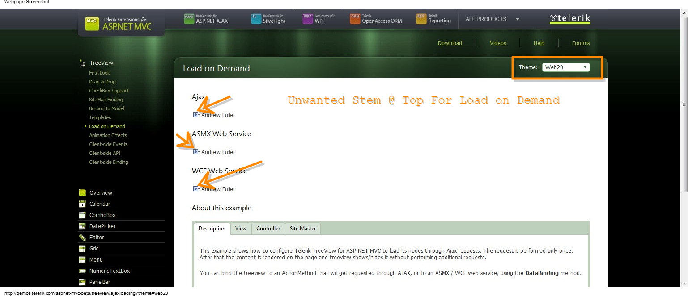Switch to the View tab
This screenshot has height=296, width=688.
(241, 229)
